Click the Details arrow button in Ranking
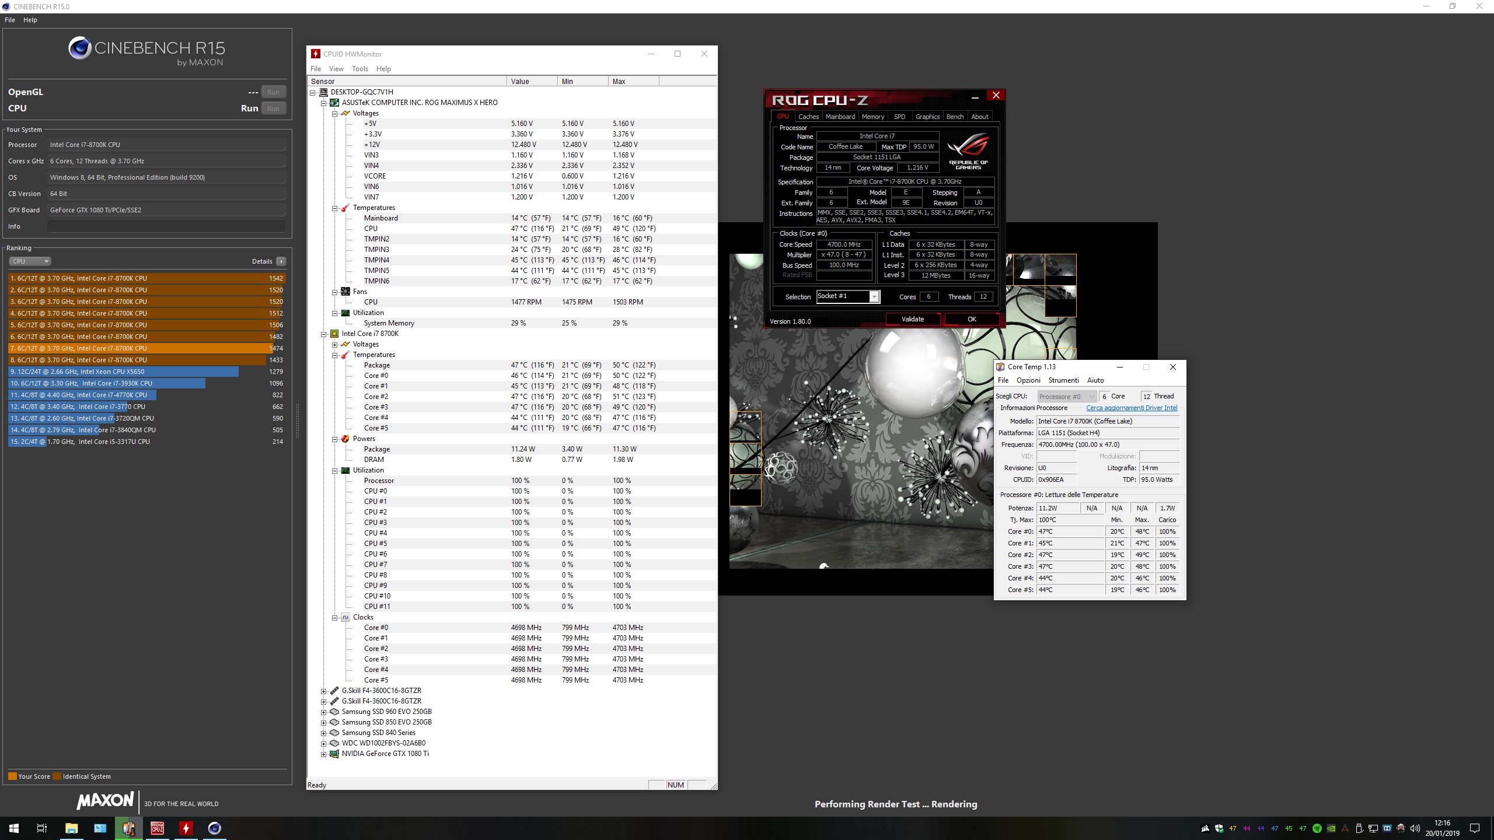This screenshot has height=840, width=1494. (281, 261)
